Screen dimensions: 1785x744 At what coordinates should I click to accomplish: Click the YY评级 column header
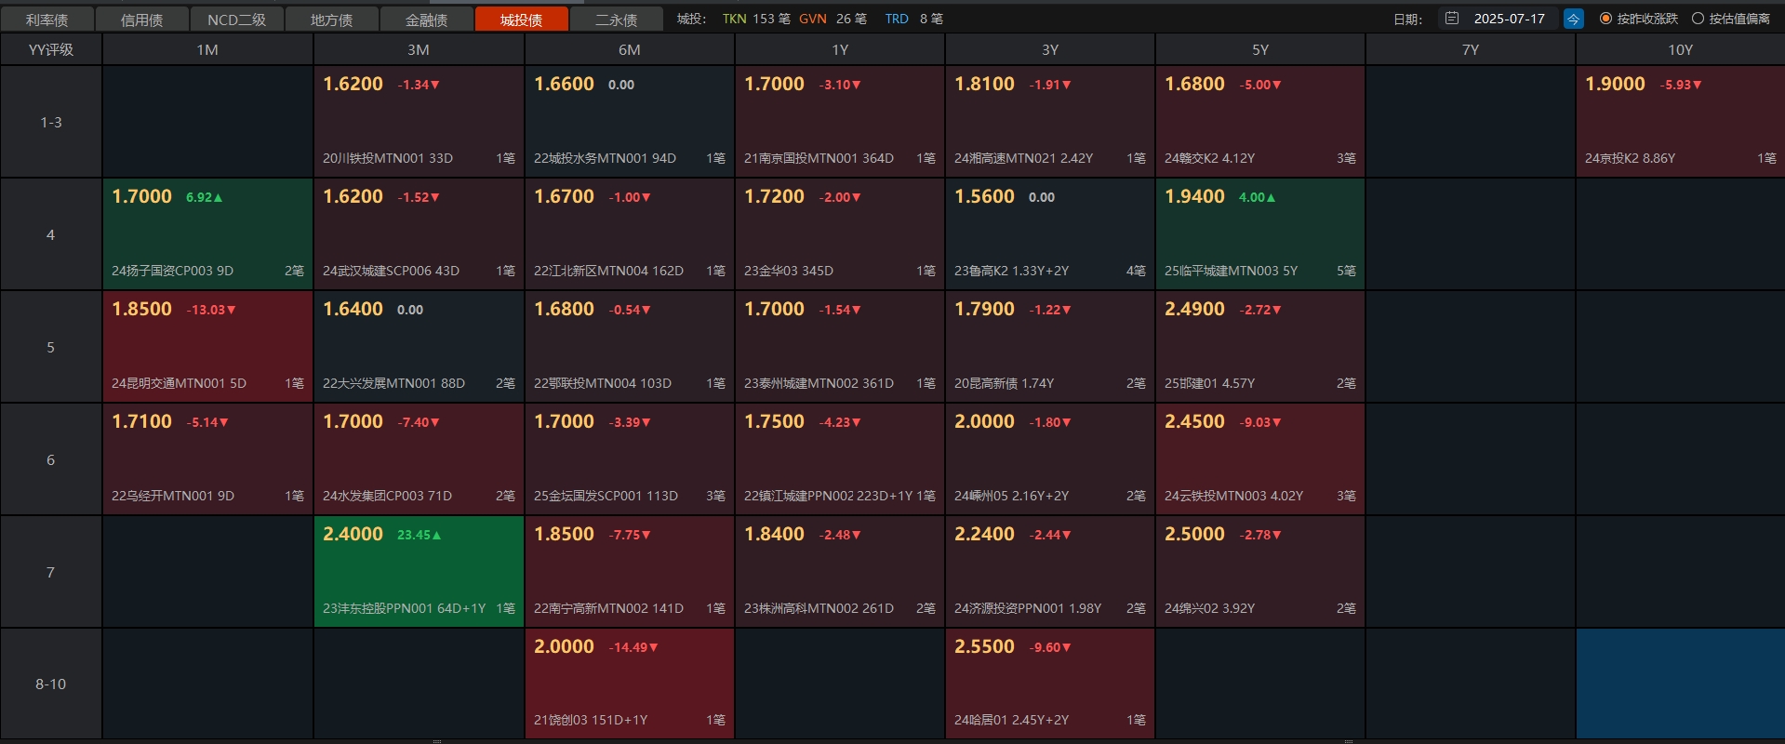coord(51,49)
